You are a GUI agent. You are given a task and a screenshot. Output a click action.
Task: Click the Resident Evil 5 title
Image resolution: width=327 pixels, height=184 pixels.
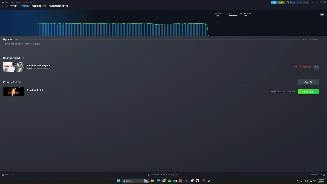[35, 90]
